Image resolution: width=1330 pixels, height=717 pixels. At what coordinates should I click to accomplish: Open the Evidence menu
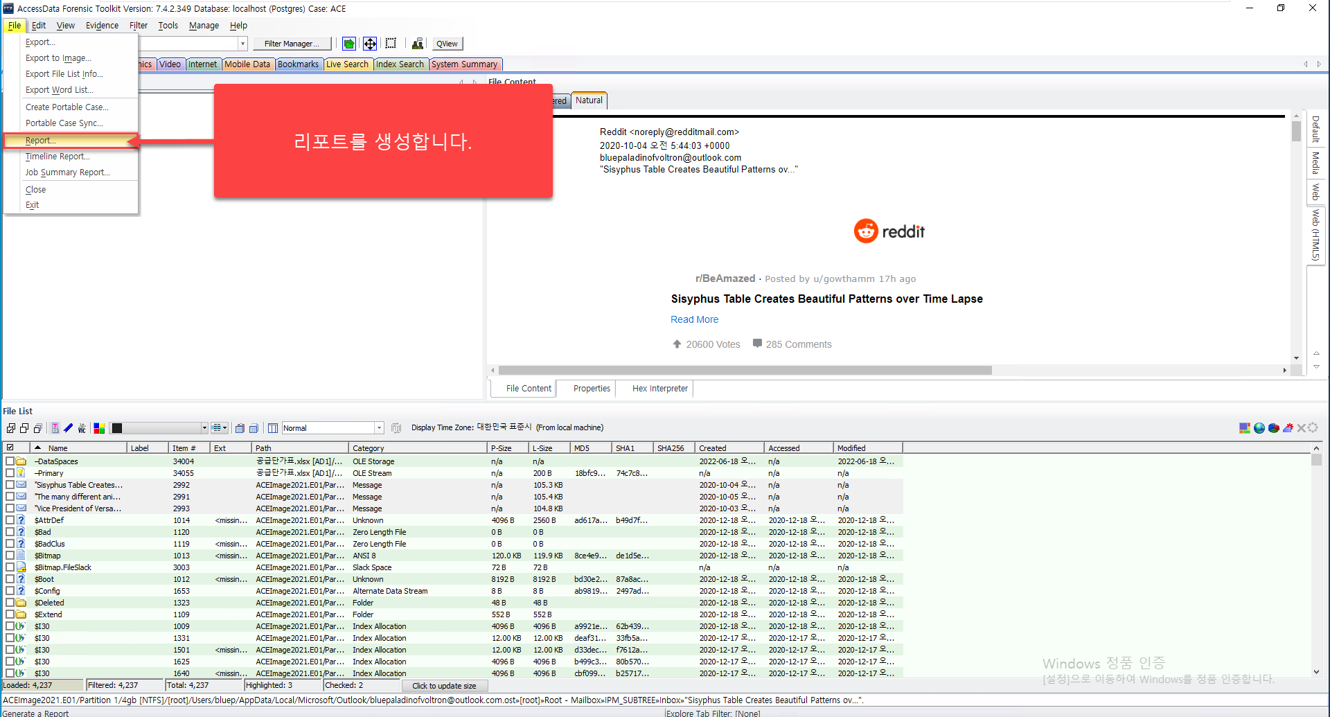pyautogui.click(x=102, y=26)
